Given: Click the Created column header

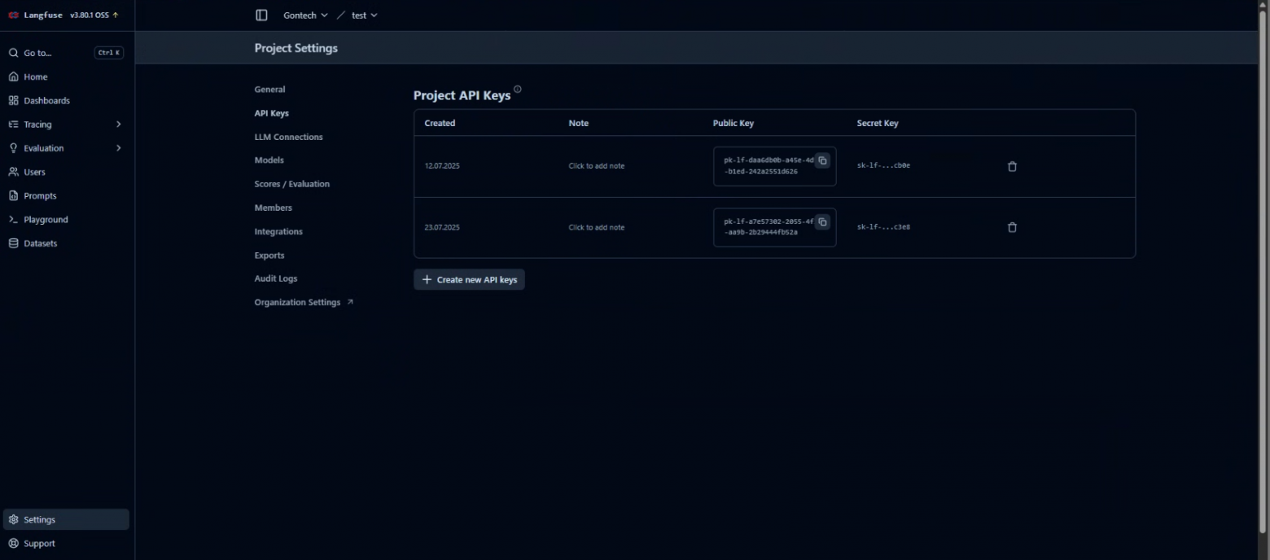Looking at the screenshot, I should click(440, 123).
